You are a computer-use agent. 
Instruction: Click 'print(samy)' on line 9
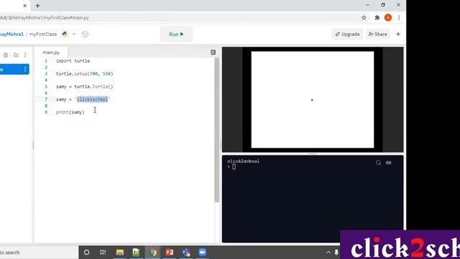coord(70,112)
